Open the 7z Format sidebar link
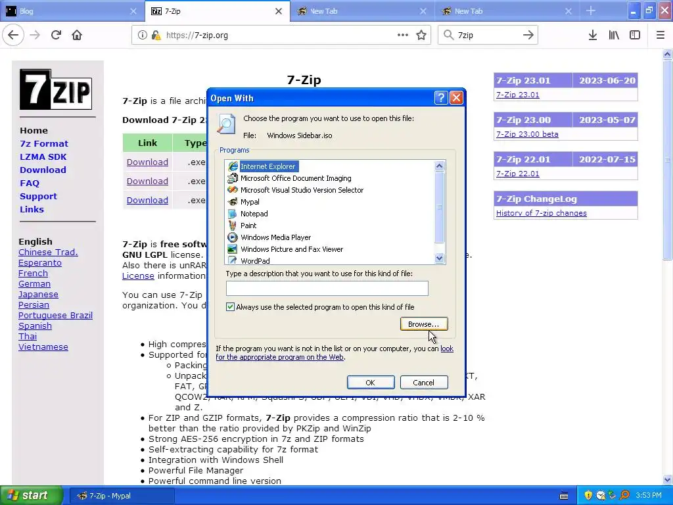The height and width of the screenshot is (505, 673). tap(44, 143)
